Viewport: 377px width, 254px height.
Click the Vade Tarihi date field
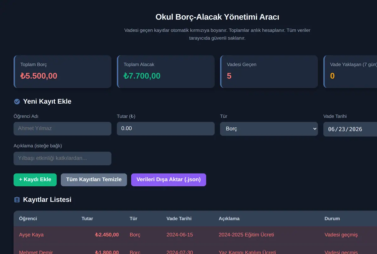pos(350,129)
